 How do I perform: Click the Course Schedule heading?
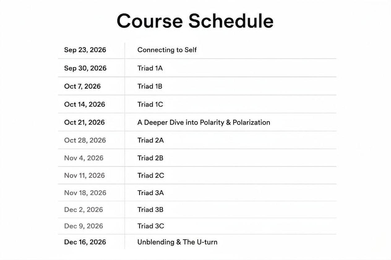tap(195, 21)
